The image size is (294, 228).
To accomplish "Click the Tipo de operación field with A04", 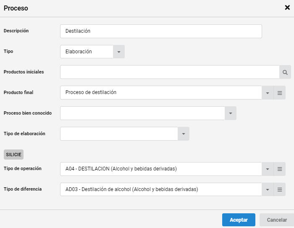I will pos(161,169).
